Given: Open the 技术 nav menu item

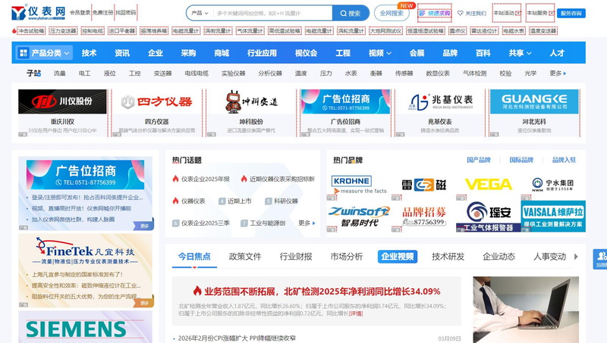Looking at the screenshot, I should click(89, 53).
